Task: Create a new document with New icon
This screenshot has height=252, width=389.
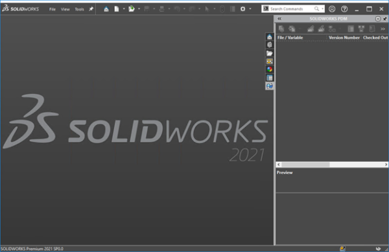Action: (116, 9)
